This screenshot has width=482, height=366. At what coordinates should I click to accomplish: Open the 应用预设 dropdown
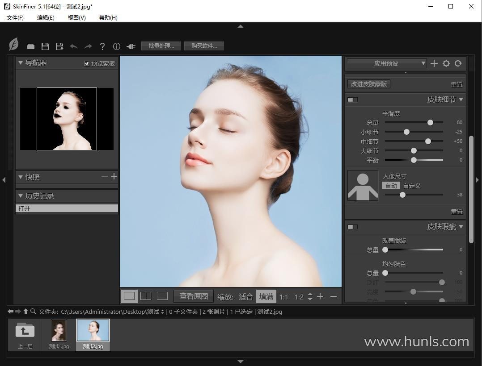pos(387,63)
